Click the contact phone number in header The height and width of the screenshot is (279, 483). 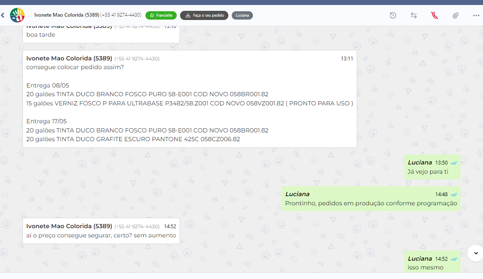click(121, 15)
